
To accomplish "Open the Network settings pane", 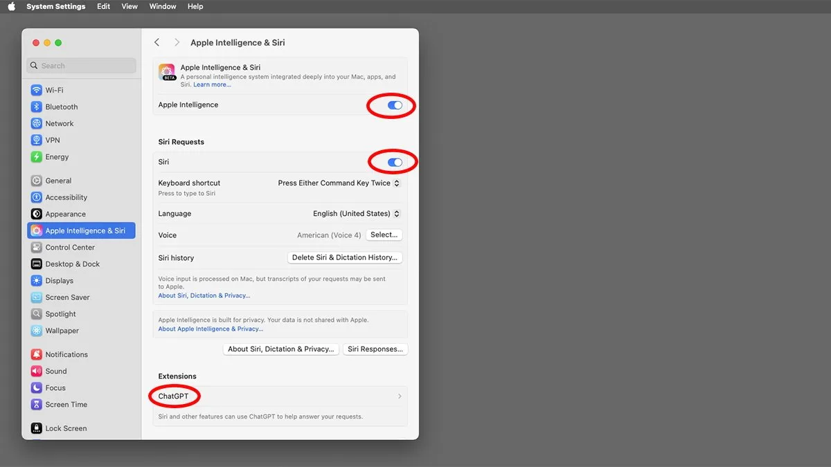I will pos(58,123).
